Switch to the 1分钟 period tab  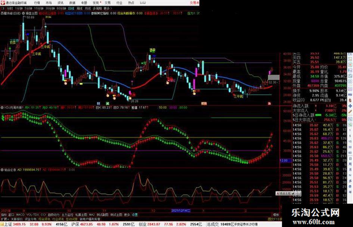pos(19,8)
